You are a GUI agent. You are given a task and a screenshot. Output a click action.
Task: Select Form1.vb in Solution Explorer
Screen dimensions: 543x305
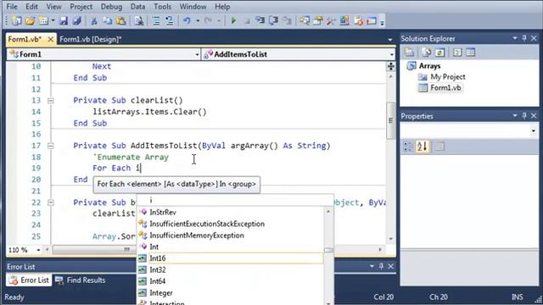(445, 88)
